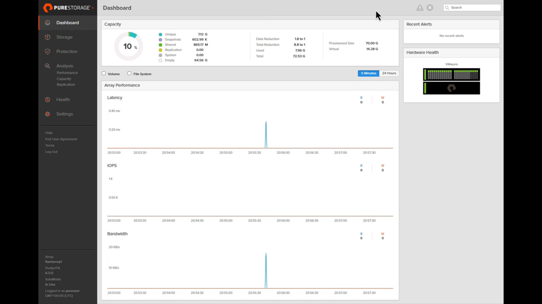Select the Storage icon in the sidebar
This screenshot has width=542, height=304.
click(47, 37)
